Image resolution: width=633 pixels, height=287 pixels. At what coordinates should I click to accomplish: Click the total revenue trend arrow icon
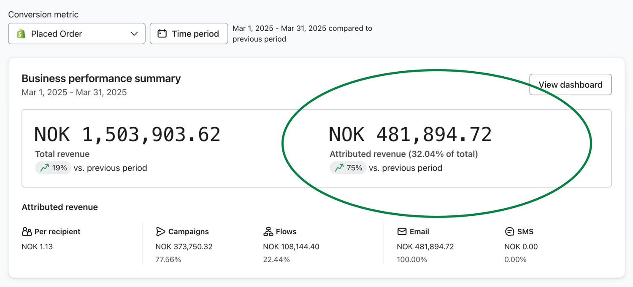coord(45,168)
